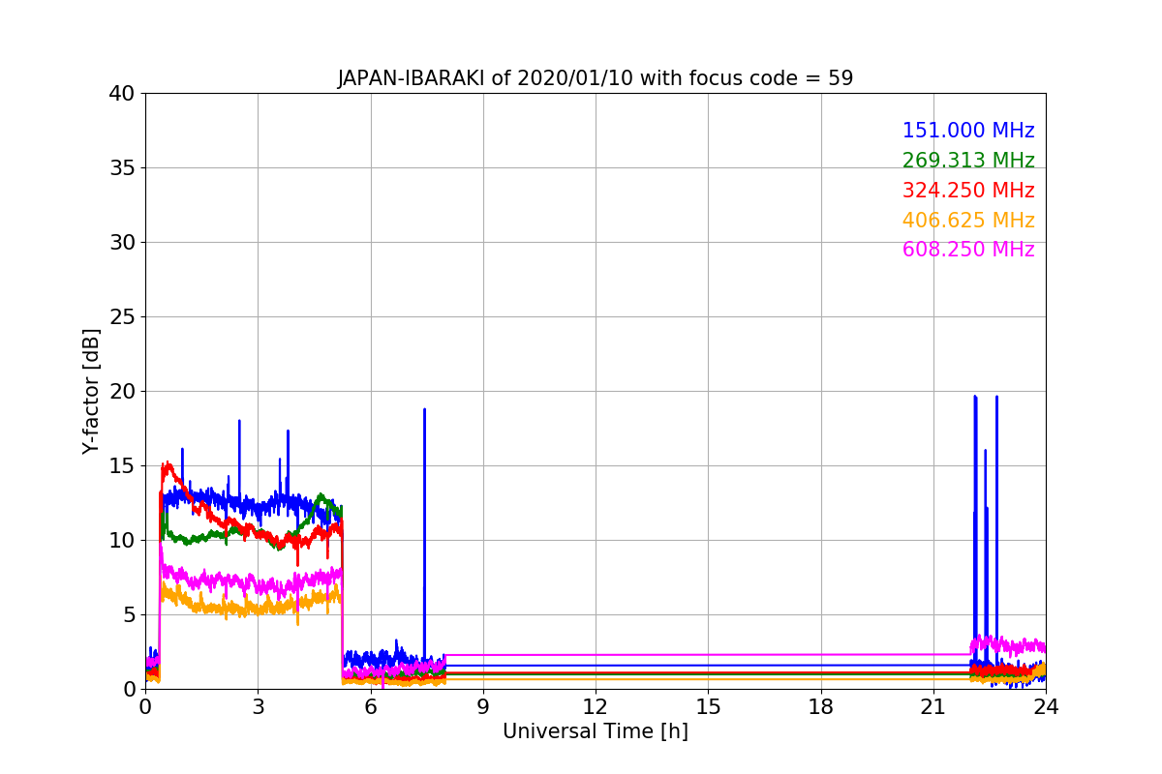Click y-axis tick label 35
Viewport: 1162px width, 774px height.
(122, 168)
